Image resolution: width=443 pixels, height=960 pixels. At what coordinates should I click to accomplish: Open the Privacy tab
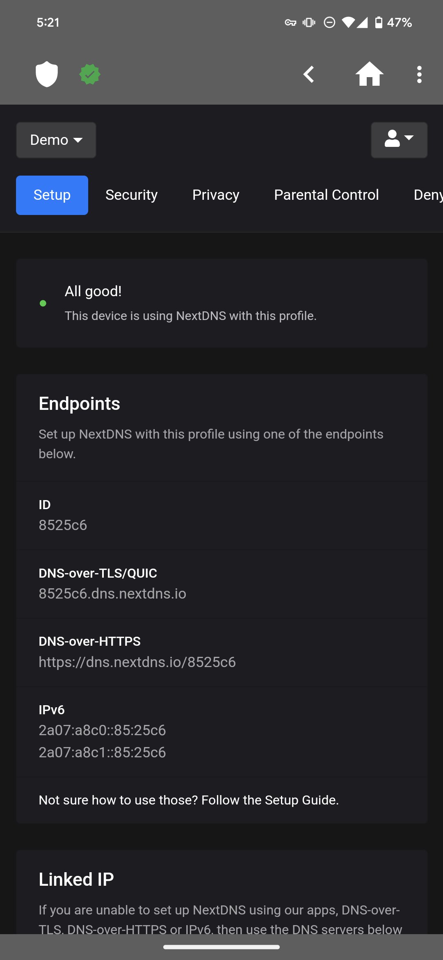coord(215,195)
